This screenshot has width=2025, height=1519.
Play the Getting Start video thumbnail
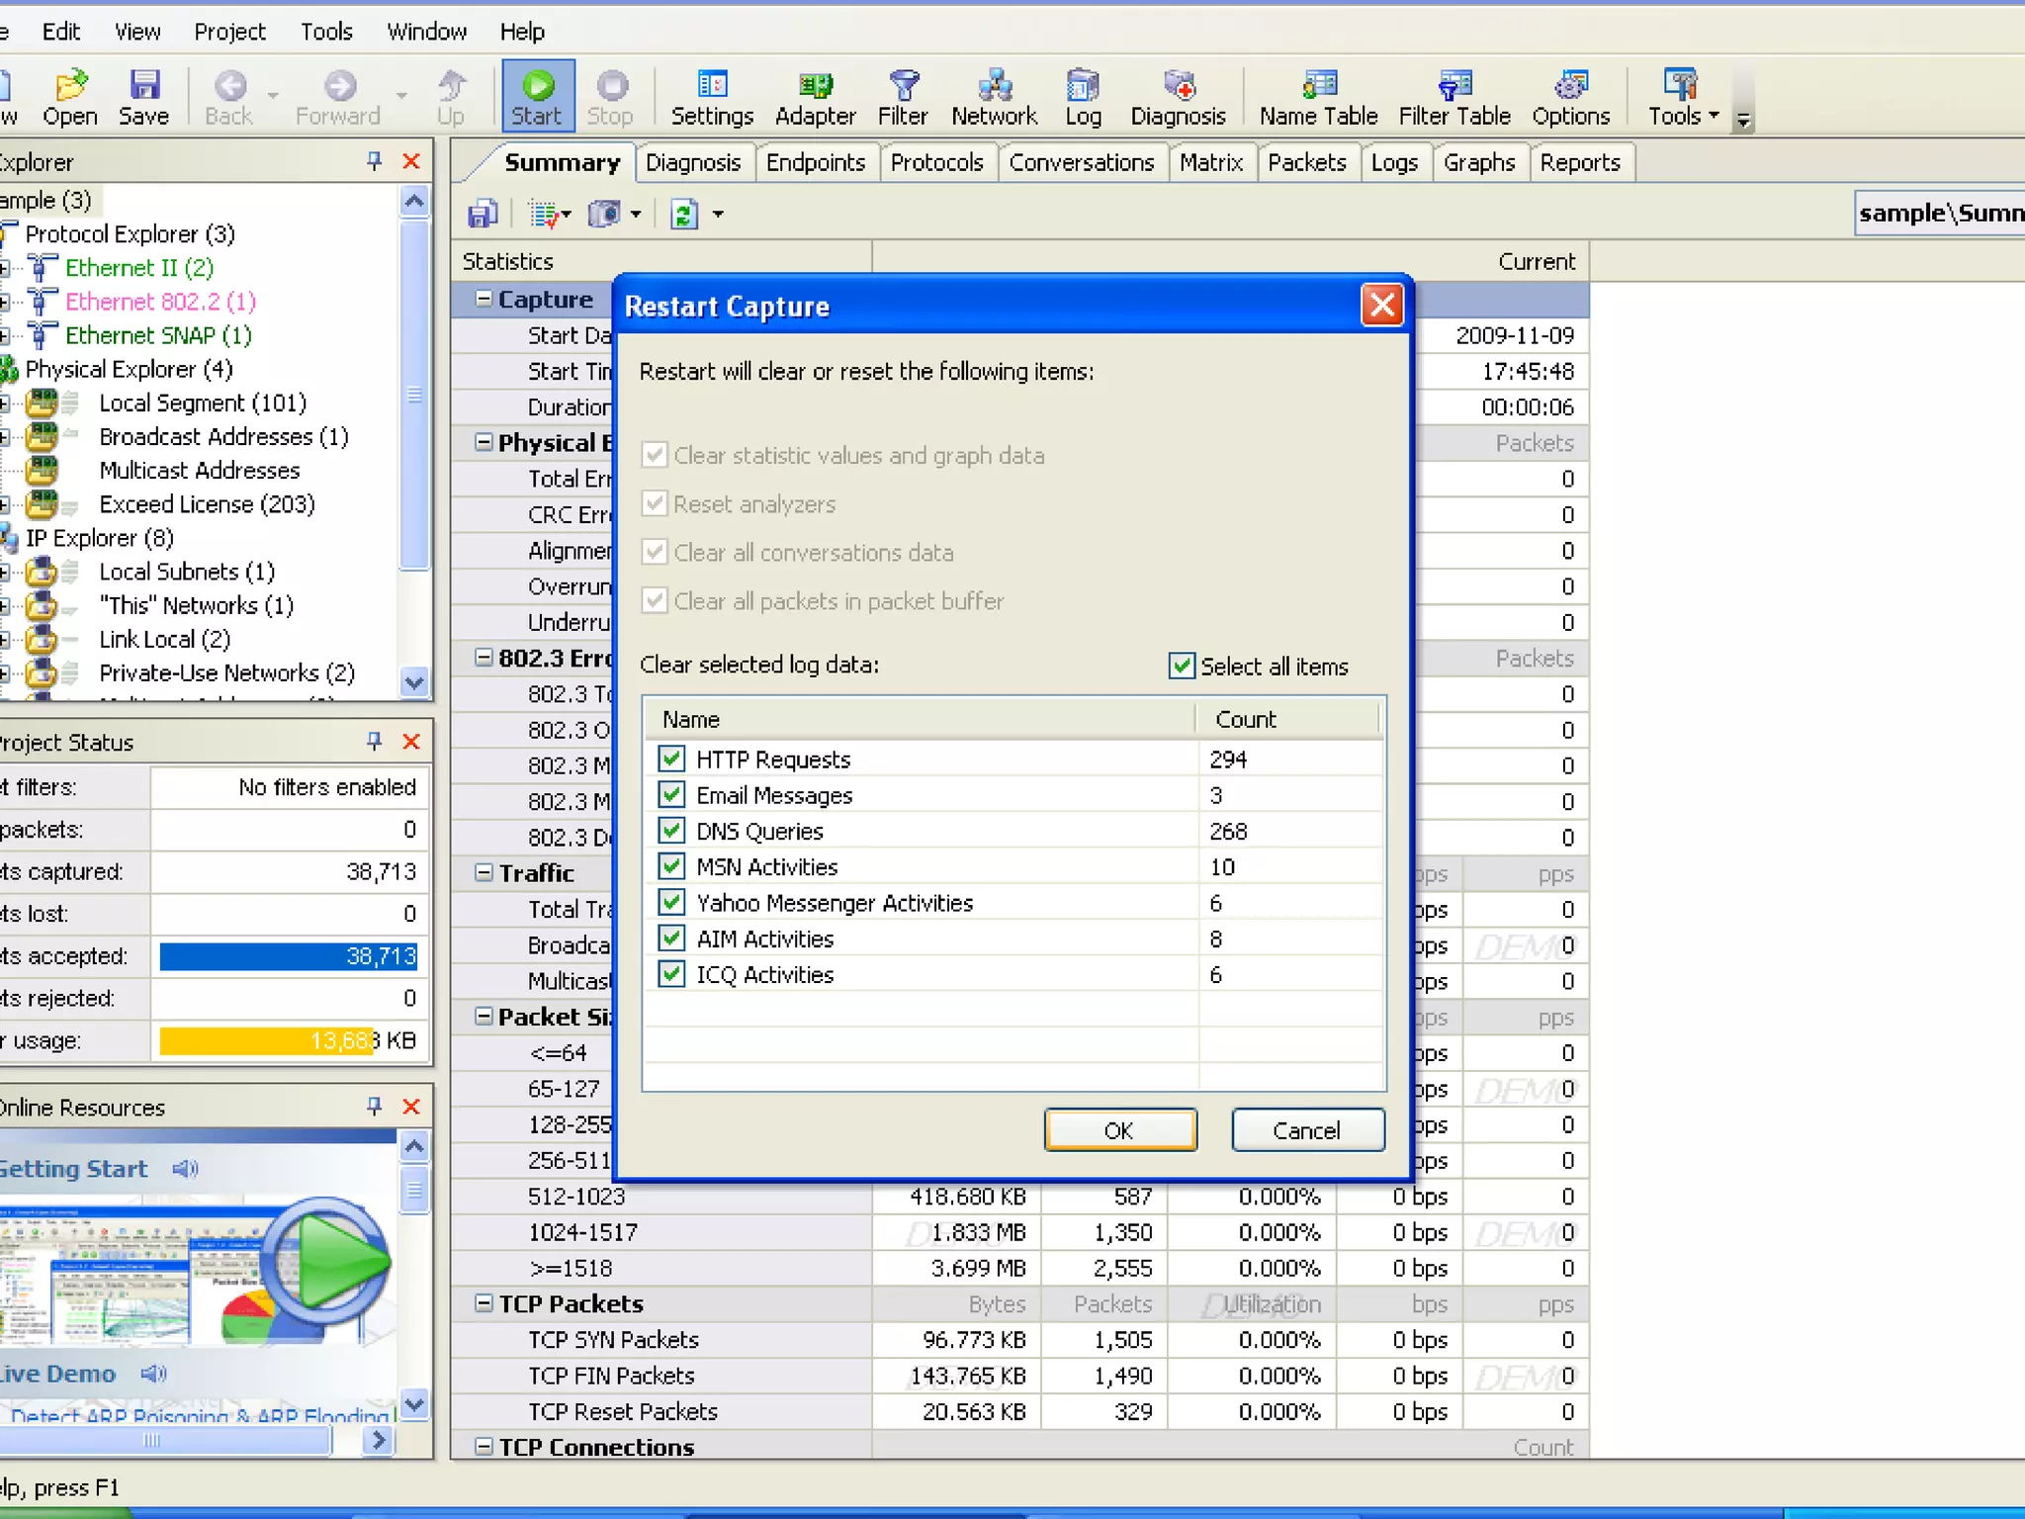point(328,1260)
